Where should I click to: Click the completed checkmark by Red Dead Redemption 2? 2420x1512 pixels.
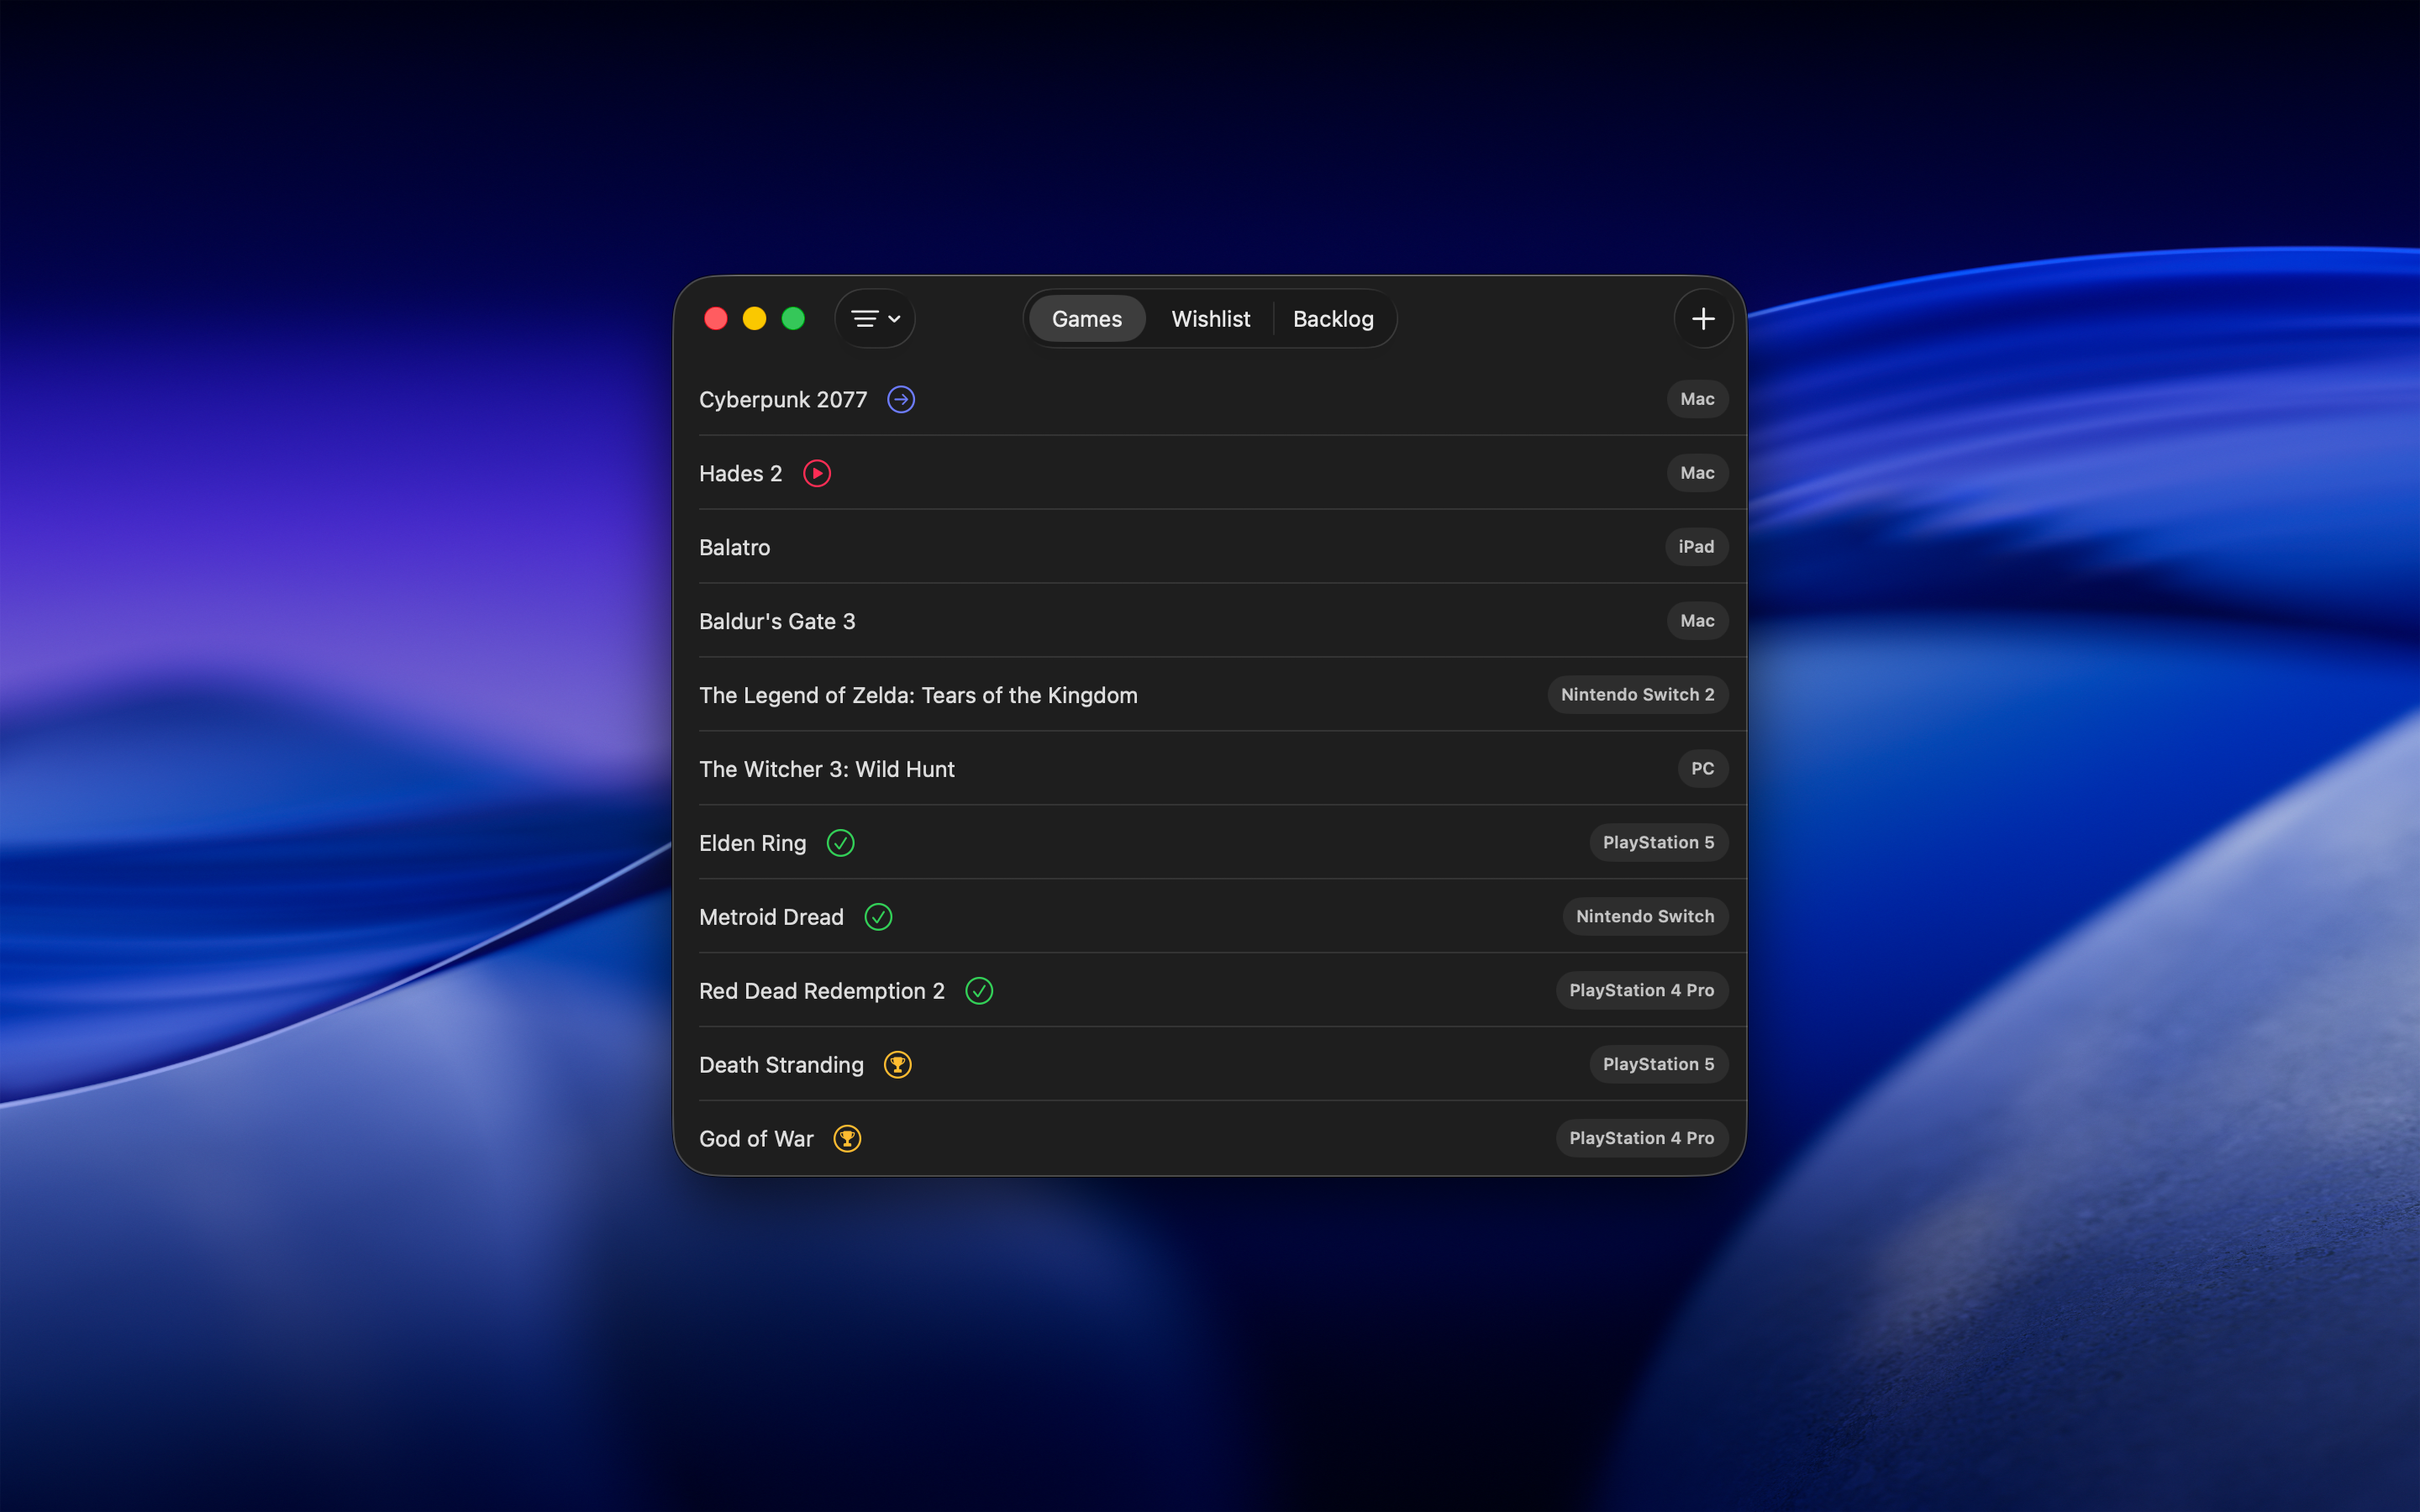[979, 991]
